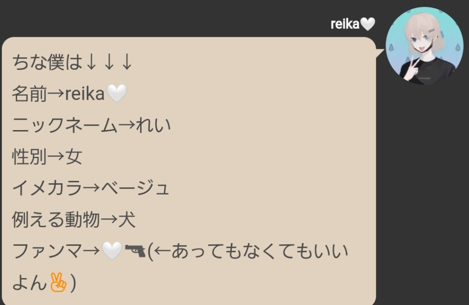Screen dimensions: 469x305
Task: Click the イメカラ→ベージュ line
Action: click(91, 188)
